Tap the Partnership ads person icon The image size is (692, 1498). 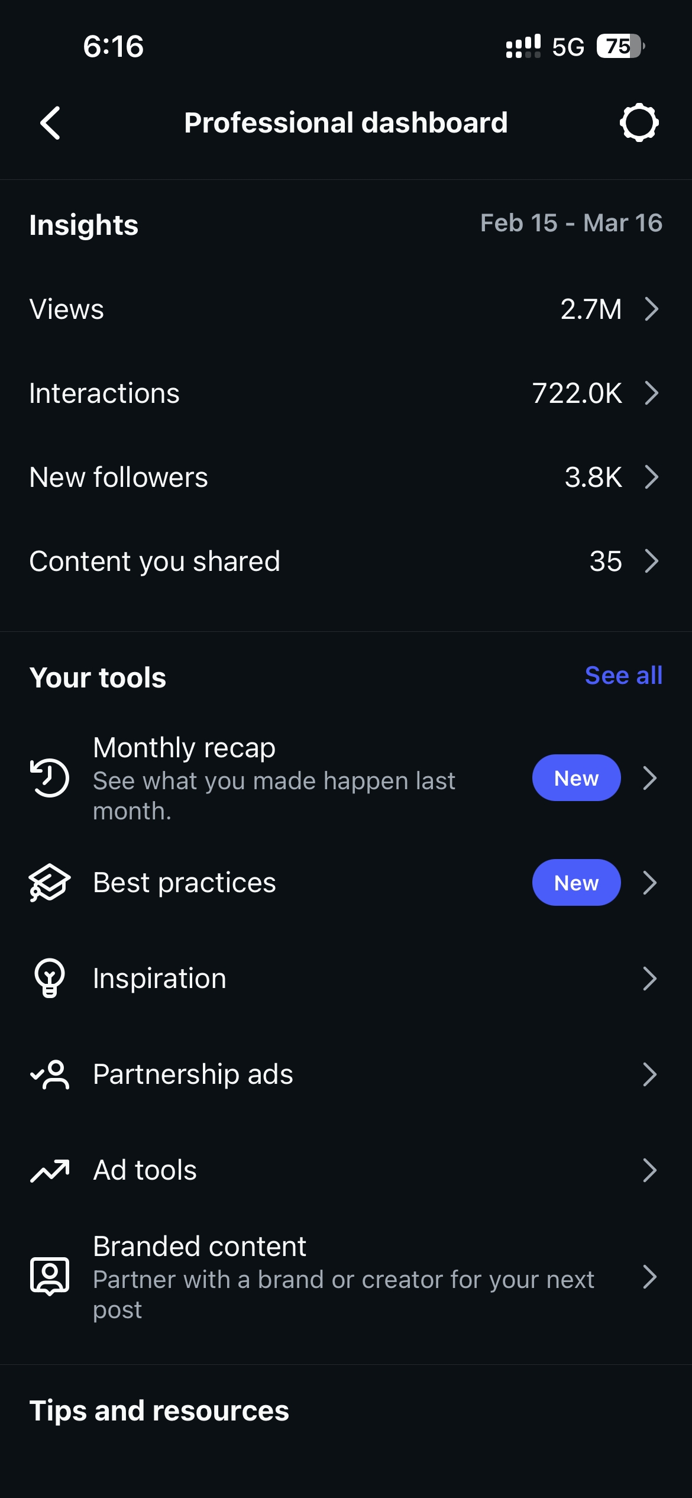[x=50, y=1074]
